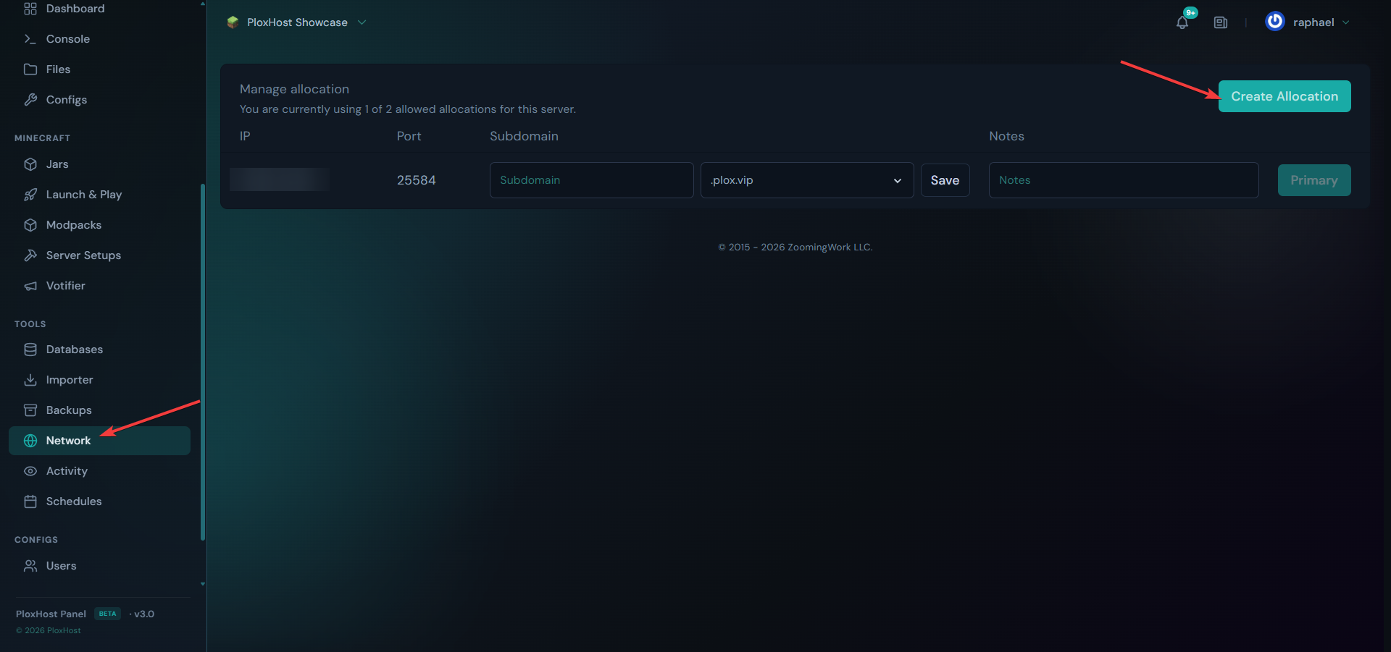Open the .plox.vip domain dropdown
Image resolution: width=1391 pixels, height=652 pixels.
click(x=807, y=180)
